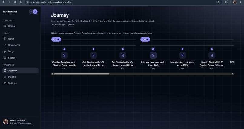Open the Record menu label
244x129 pixels.
[x=12, y=26]
